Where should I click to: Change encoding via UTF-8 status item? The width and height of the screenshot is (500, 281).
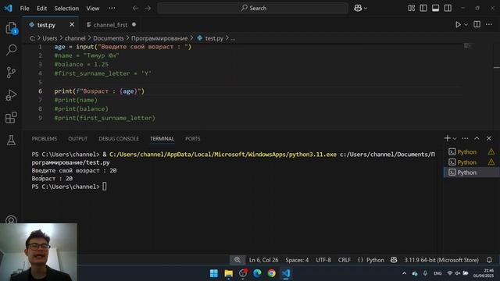323,260
